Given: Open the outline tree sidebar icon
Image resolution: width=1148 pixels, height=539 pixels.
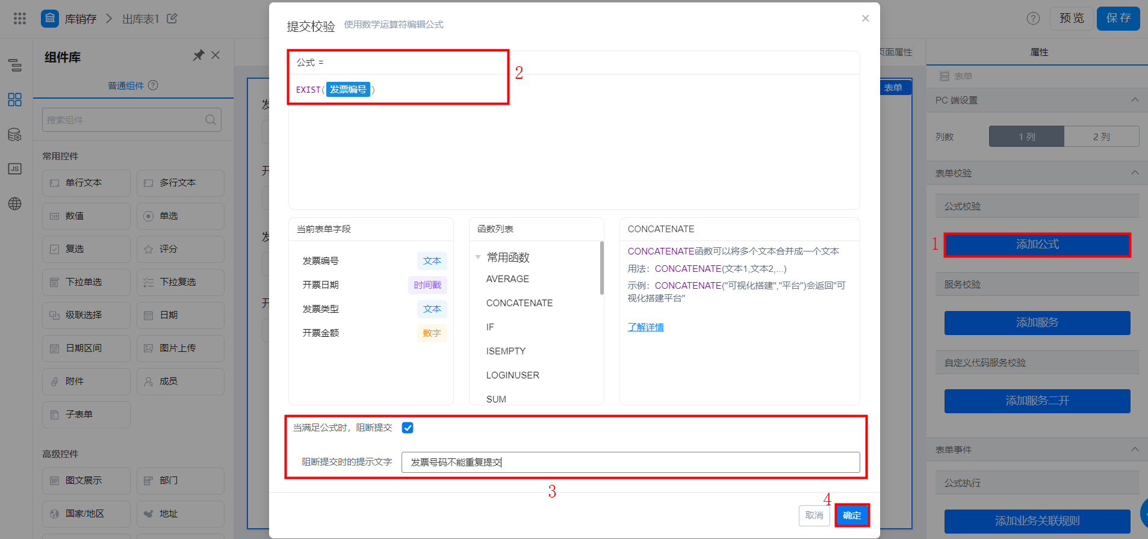Looking at the screenshot, I should pyautogui.click(x=15, y=65).
